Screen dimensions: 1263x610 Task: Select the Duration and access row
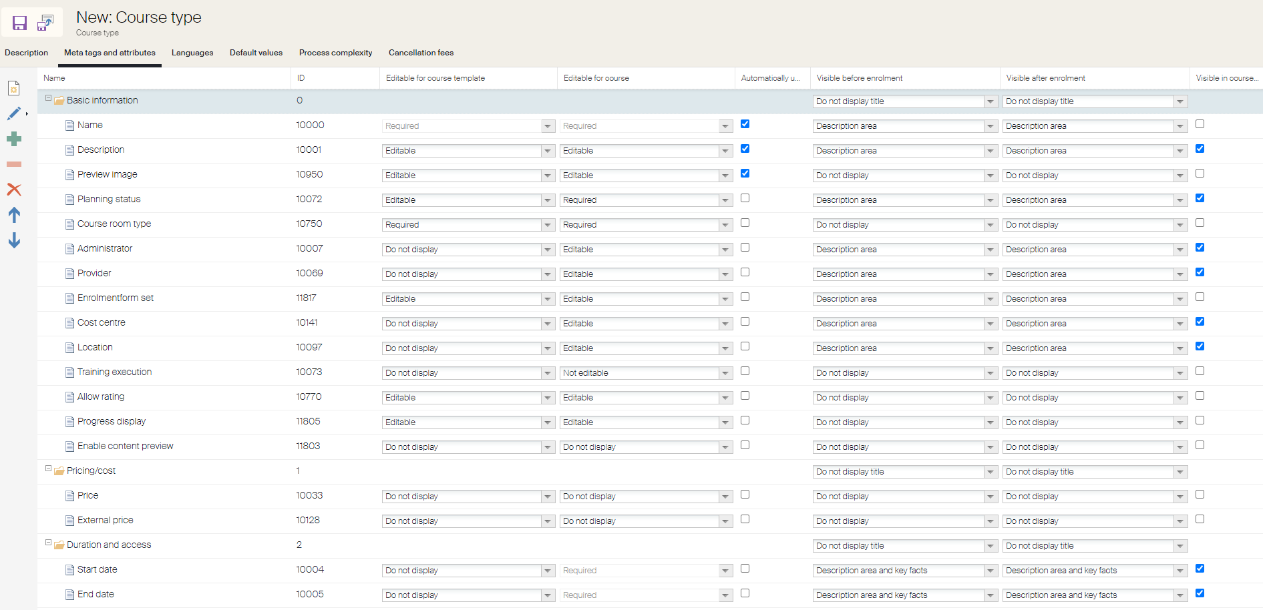pyautogui.click(x=108, y=545)
